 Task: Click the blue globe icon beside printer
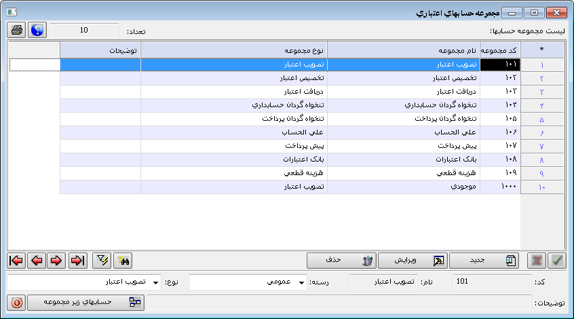click(x=37, y=31)
